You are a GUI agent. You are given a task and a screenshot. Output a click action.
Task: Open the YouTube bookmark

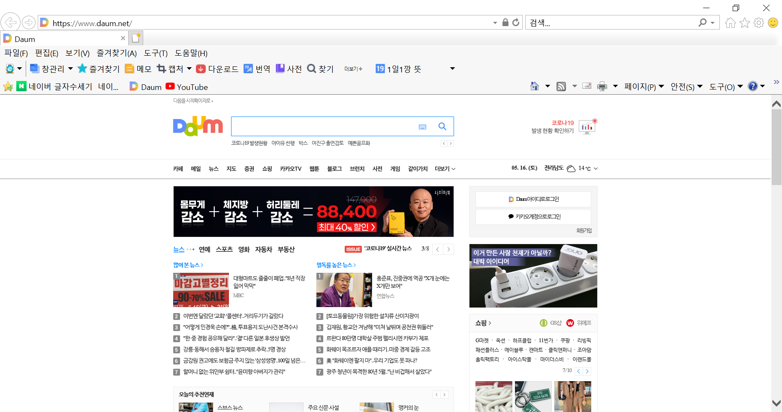(x=186, y=87)
